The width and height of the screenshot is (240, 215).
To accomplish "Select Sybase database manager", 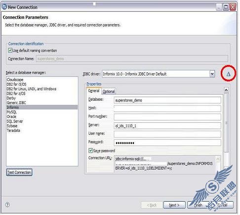I will point(42,126).
